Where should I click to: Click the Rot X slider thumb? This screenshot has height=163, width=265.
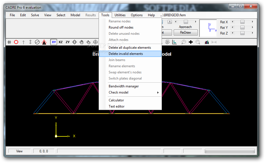[242, 22]
